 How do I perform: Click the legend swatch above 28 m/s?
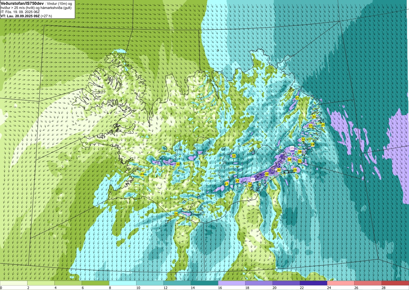click(395, 283)
